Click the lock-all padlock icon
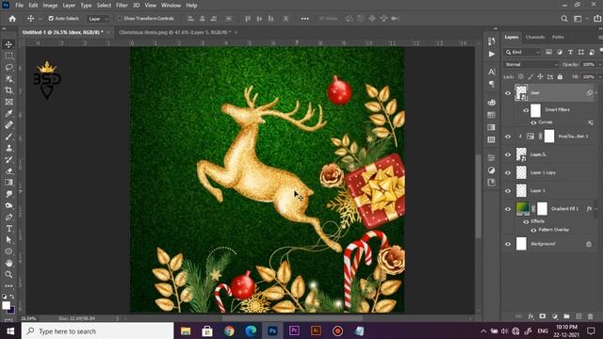 pyautogui.click(x=560, y=77)
